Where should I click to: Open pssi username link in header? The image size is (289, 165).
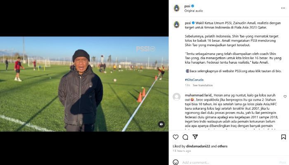click(187, 6)
